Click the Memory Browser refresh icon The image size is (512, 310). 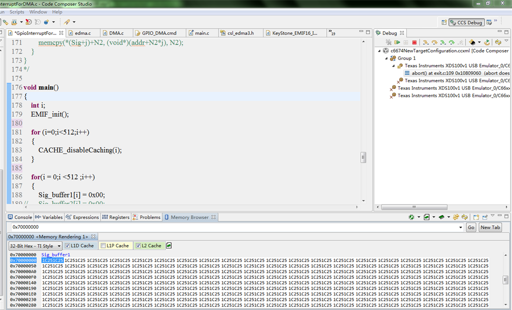pyautogui.click(x=465, y=217)
